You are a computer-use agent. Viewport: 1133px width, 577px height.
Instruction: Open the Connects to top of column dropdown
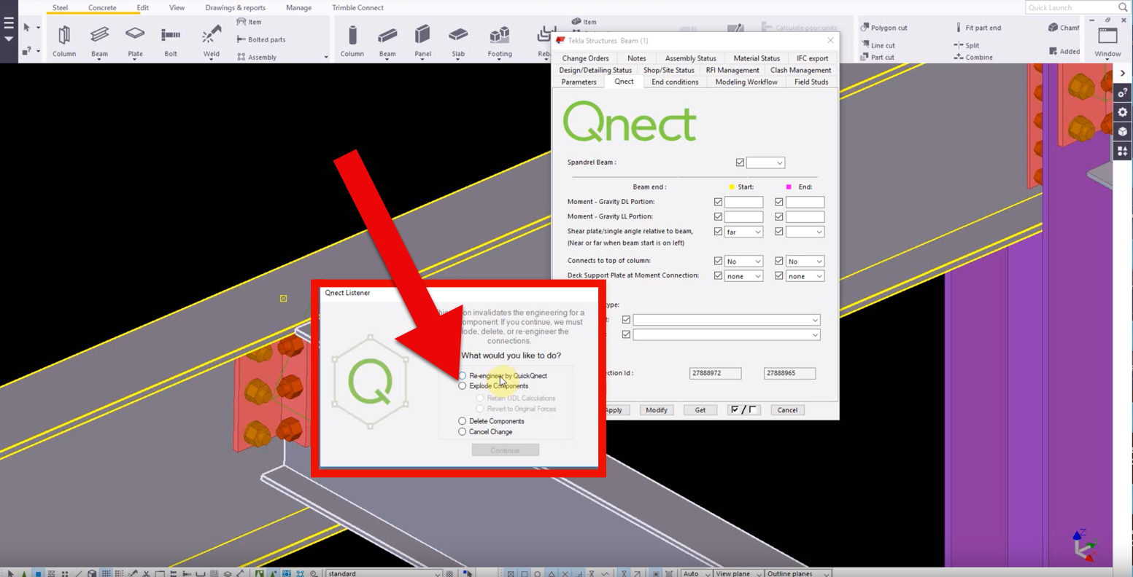click(x=743, y=260)
